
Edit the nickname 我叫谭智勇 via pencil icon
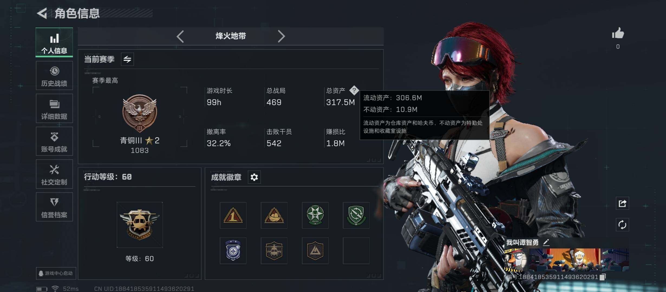coord(546,242)
